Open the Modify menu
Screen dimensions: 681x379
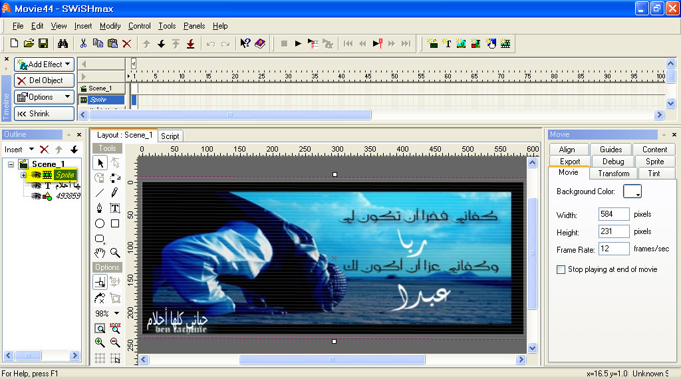pyautogui.click(x=110, y=26)
